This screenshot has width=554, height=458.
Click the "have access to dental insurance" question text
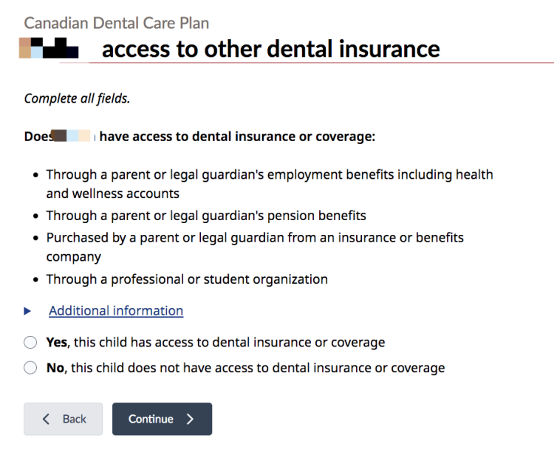237,137
